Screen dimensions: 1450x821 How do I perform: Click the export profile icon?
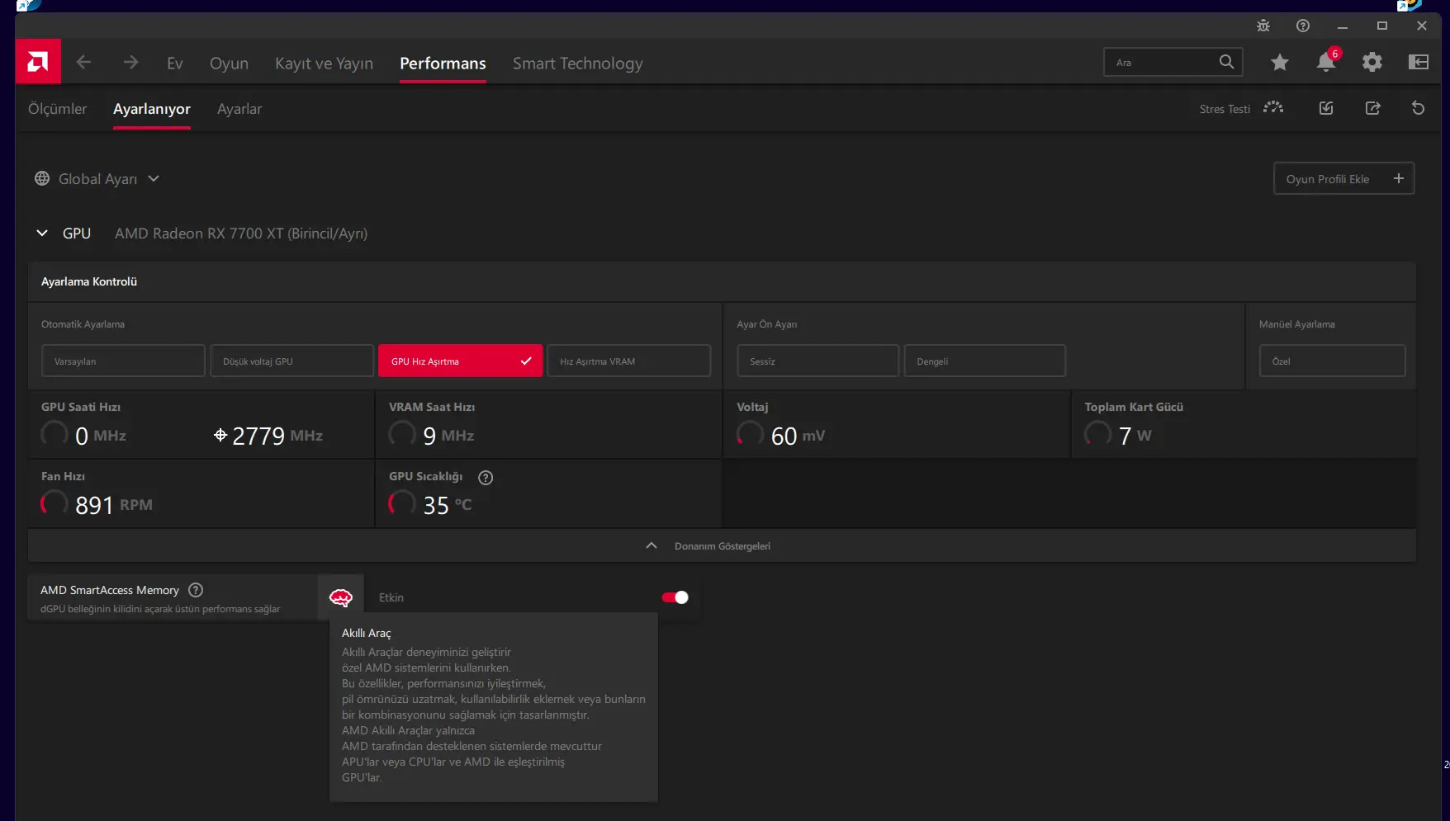tap(1372, 108)
